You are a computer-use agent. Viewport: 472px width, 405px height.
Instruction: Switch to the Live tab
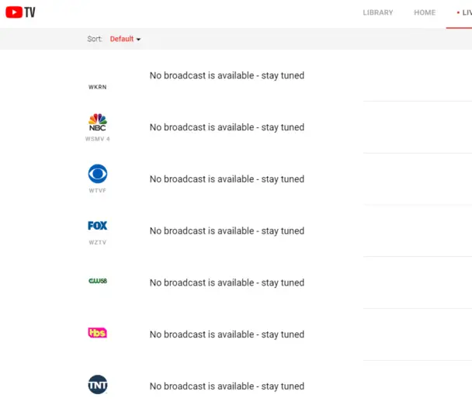point(464,12)
